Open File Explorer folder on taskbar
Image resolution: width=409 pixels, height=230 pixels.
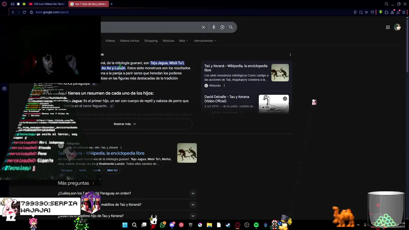tap(209, 225)
